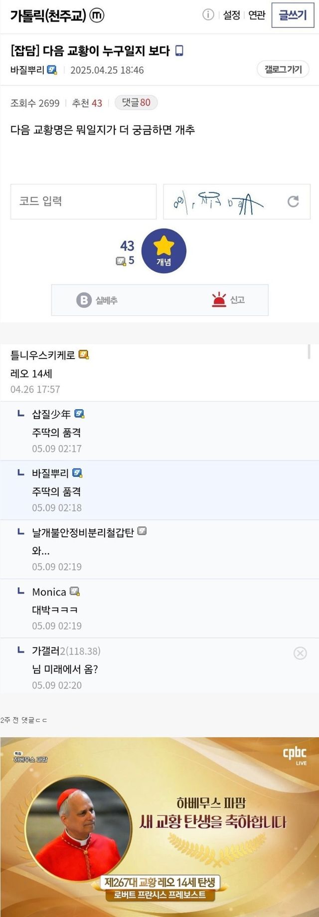Click the captcha code image
This screenshot has width=319, height=917.
[219, 202]
